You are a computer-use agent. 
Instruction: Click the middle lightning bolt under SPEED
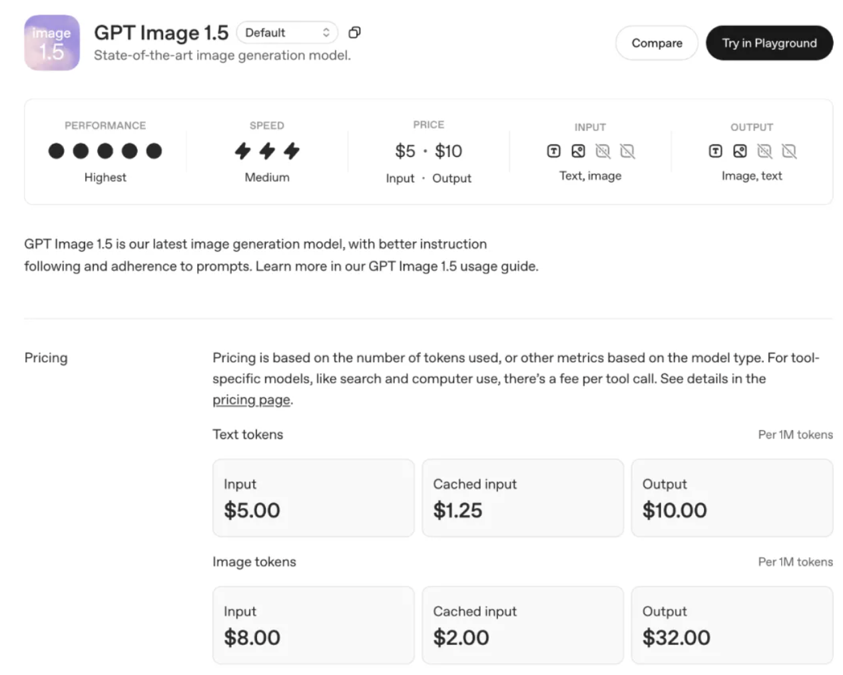(x=267, y=151)
